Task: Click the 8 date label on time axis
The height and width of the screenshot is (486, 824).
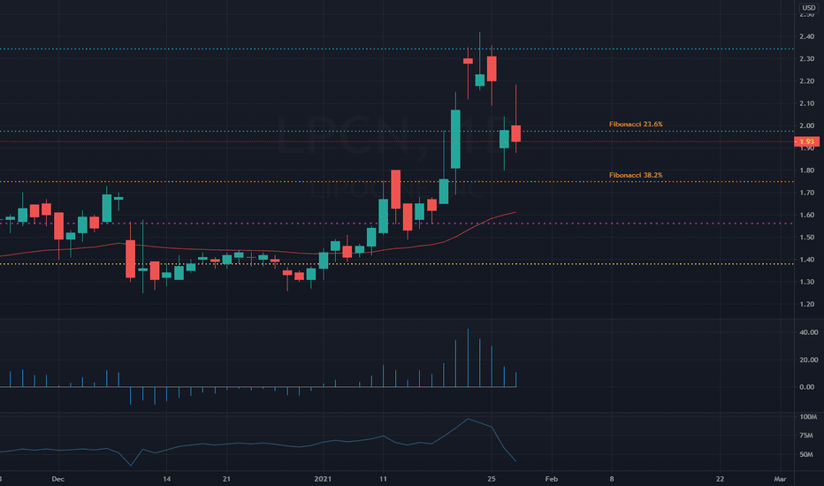Action: pos(612,479)
